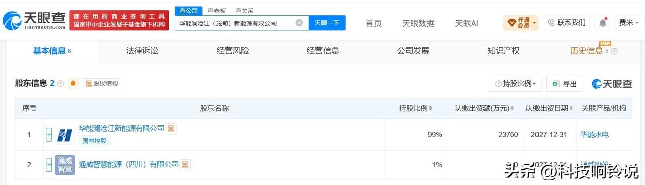The width and height of the screenshot is (645, 185).
Task: Switch to 法律诉讼 tab
Action: click(142, 51)
